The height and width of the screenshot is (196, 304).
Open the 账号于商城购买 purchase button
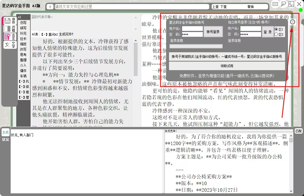pos(227,57)
